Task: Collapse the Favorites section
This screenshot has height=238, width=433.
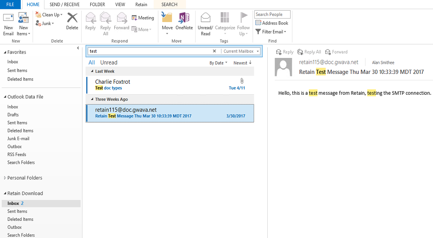Action: pos(5,52)
